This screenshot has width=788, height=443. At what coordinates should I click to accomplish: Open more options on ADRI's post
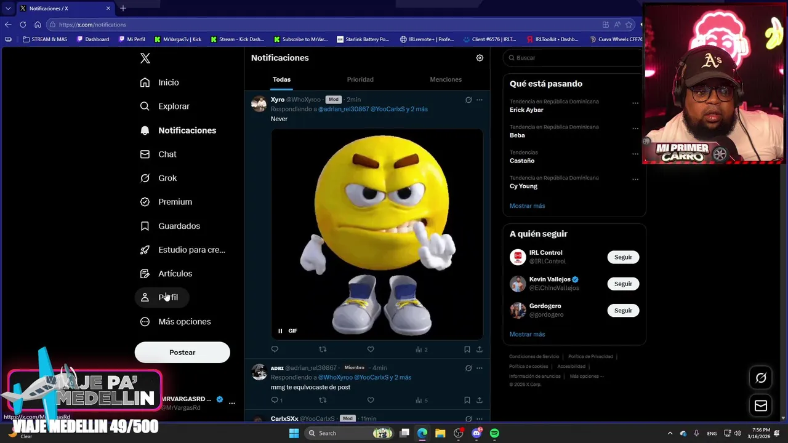click(480, 368)
